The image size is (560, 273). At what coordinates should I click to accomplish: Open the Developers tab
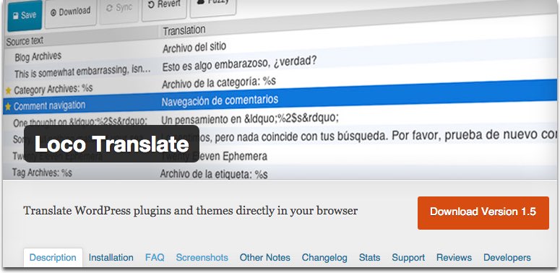[x=507, y=258]
